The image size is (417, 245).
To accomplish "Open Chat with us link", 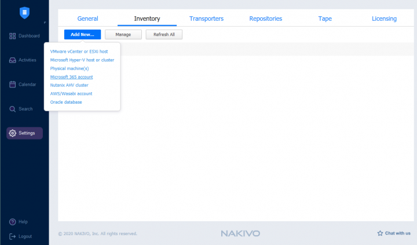I will pos(398,233).
